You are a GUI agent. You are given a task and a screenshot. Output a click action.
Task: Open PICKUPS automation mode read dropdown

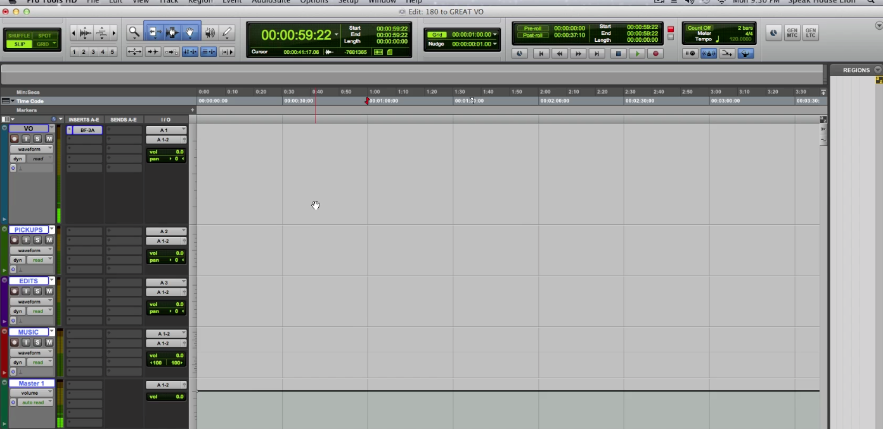41,260
